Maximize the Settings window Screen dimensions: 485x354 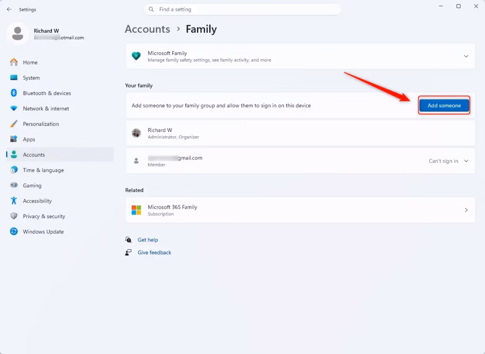click(x=458, y=6)
